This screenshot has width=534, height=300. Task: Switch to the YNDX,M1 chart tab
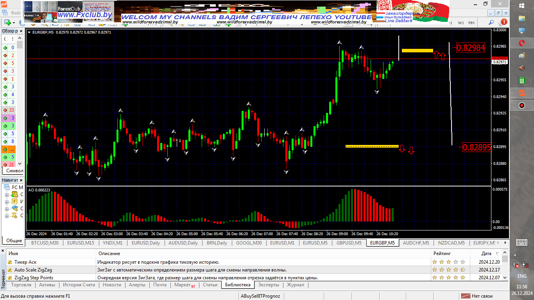click(113, 243)
